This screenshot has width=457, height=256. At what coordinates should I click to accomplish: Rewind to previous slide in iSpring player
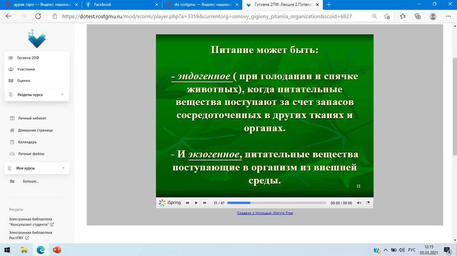tap(188, 202)
